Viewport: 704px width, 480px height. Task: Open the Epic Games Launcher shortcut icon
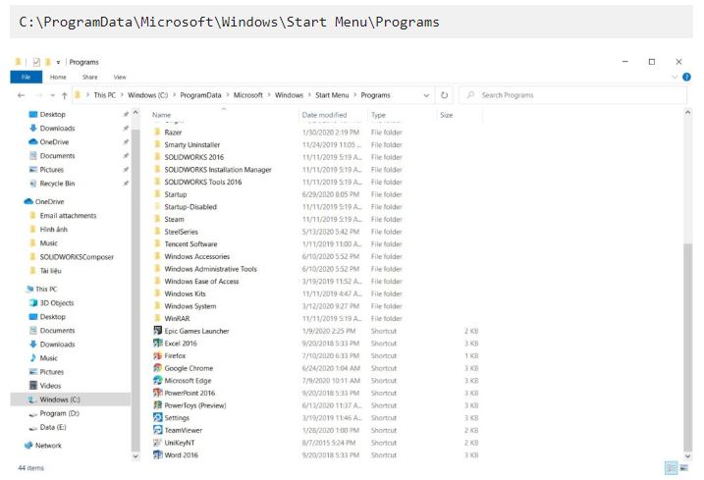point(158,331)
